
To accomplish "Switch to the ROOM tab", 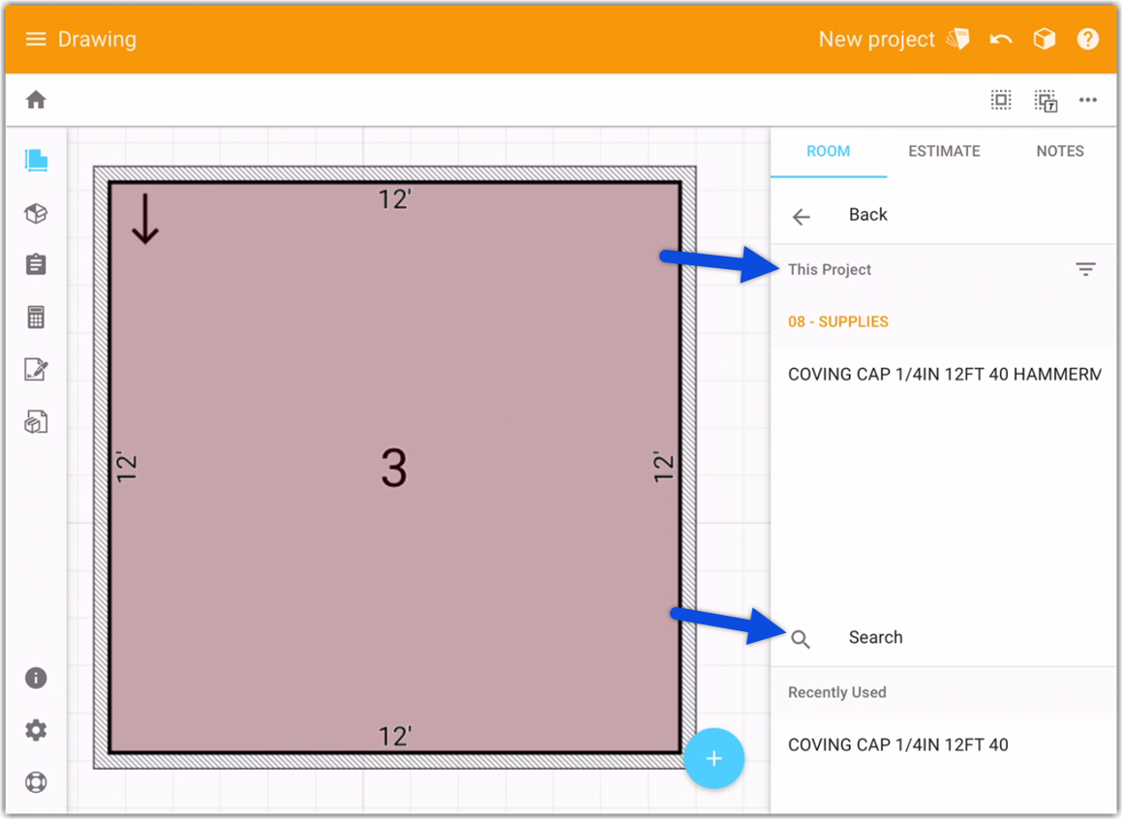I will click(828, 151).
